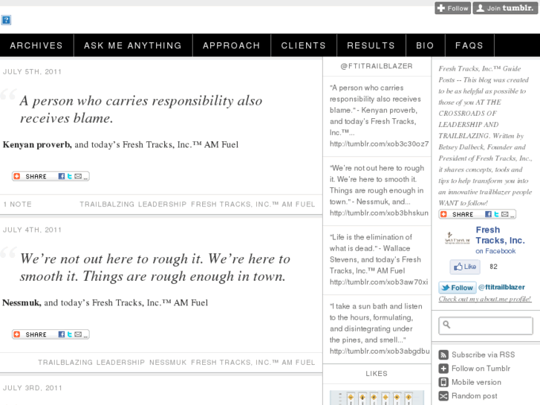Click the Mobile version phone icon

coord(443,382)
